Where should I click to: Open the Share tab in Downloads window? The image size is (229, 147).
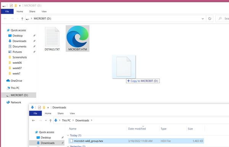click(x=60, y=113)
